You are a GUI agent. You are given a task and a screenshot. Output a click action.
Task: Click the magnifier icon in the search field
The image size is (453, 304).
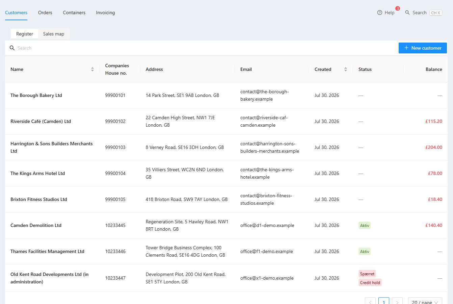click(12, 48)
